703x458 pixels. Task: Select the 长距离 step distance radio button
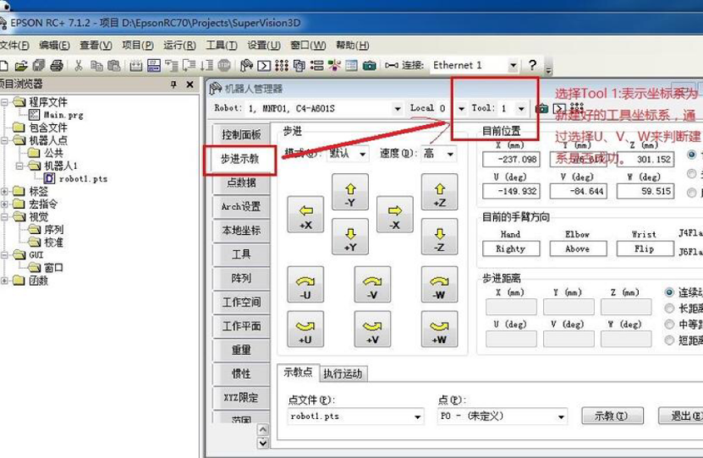pos(669,308)
